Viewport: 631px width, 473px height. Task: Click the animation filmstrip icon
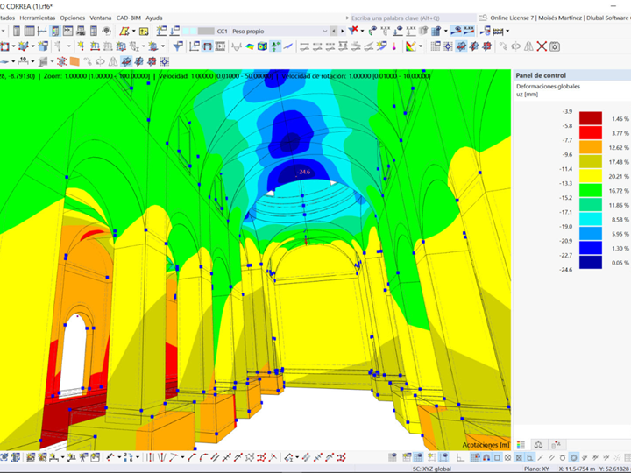coord(220,46)
